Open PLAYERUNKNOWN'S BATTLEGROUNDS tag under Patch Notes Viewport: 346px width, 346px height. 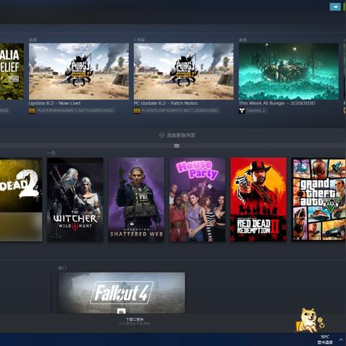(180, 111)
